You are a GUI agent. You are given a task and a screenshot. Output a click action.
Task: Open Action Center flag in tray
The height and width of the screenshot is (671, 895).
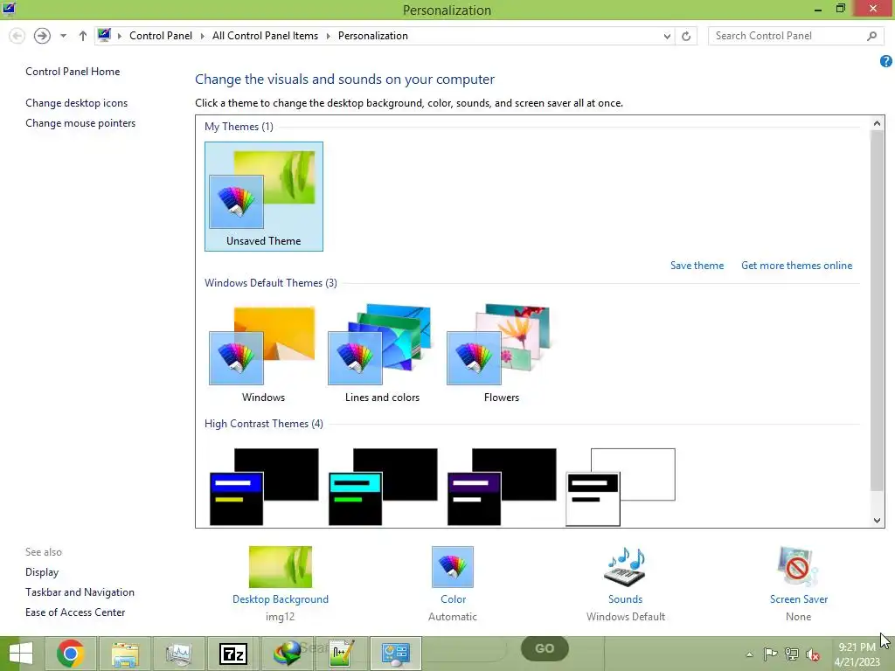click(770, 654)
